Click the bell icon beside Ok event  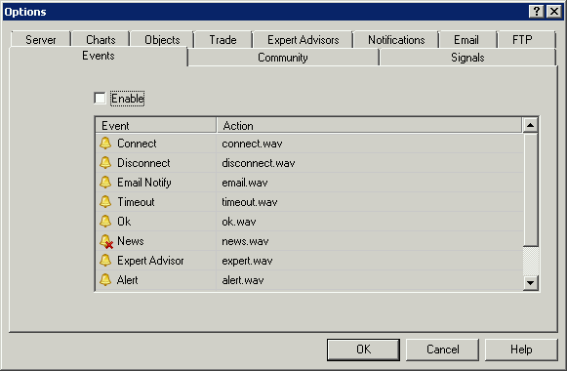point(105,222)
